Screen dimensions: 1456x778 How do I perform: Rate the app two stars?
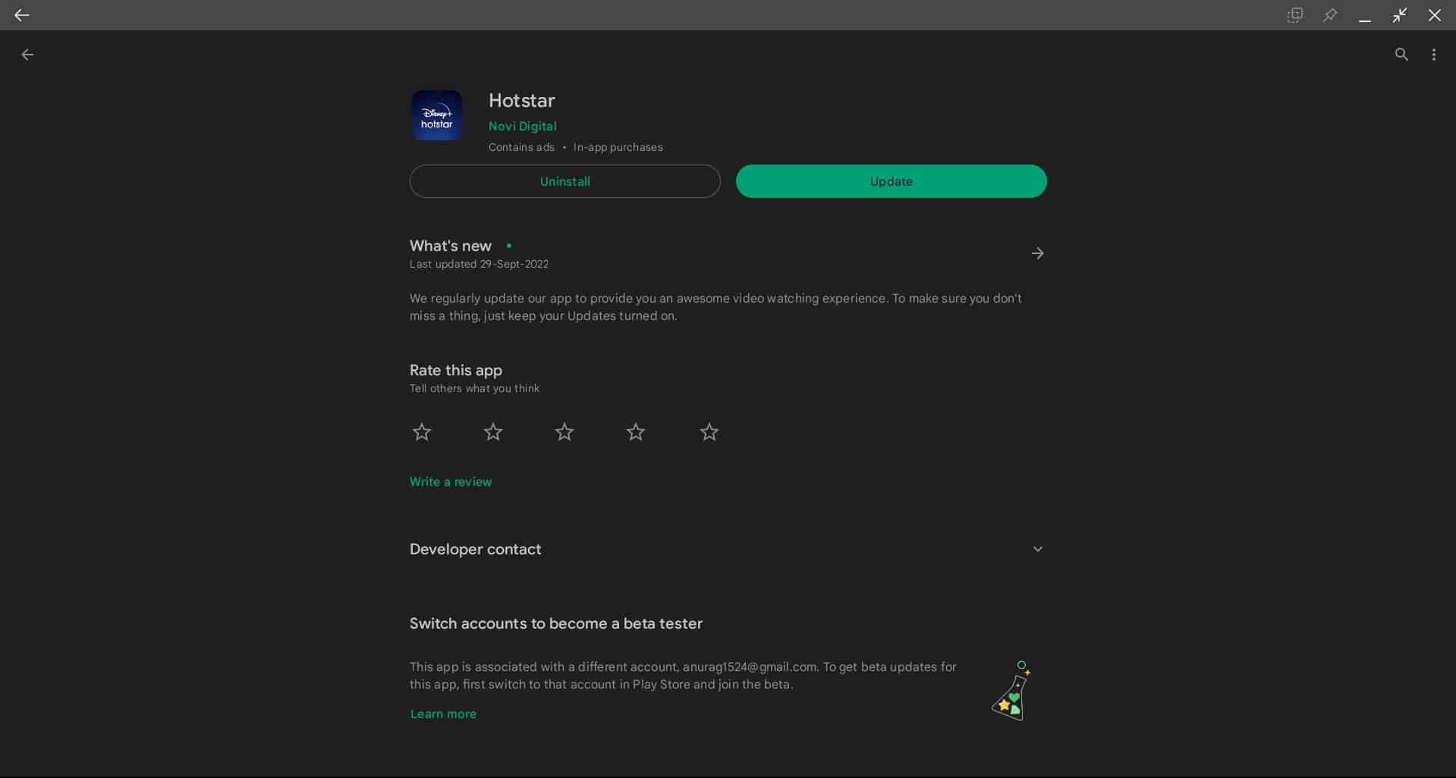(x=493, y=432)
